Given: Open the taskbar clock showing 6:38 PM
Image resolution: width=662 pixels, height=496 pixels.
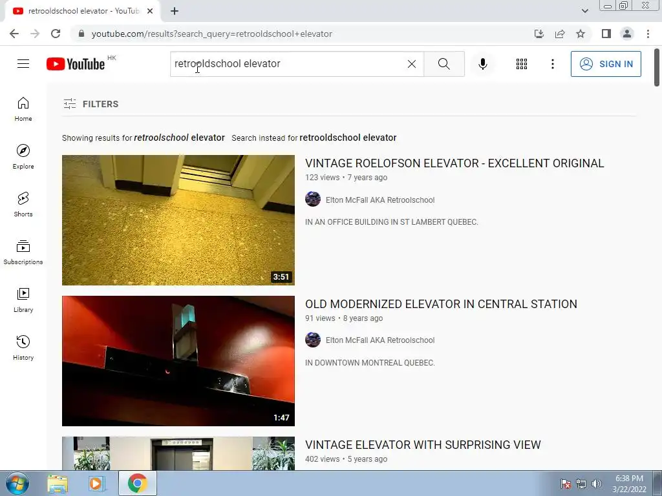Looking at the screenshot, I should pos(629,484).
